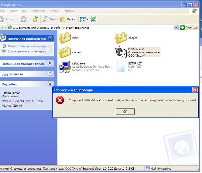
Task: Click the slideshow task icon
Action: point(4,46)
